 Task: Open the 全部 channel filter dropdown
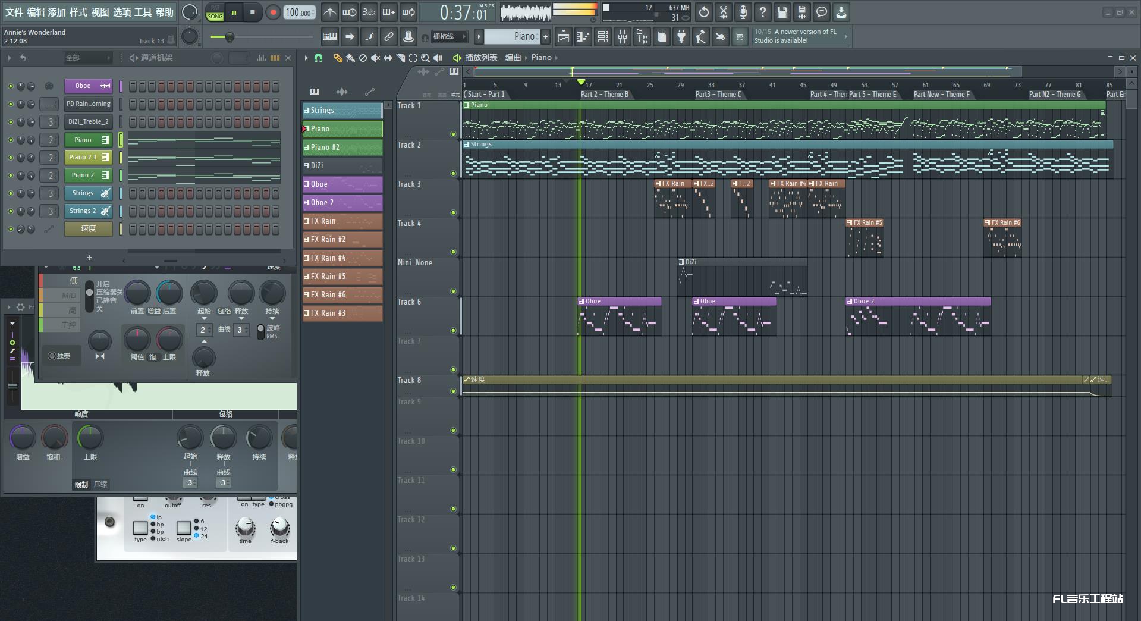(x=87, y=58)
